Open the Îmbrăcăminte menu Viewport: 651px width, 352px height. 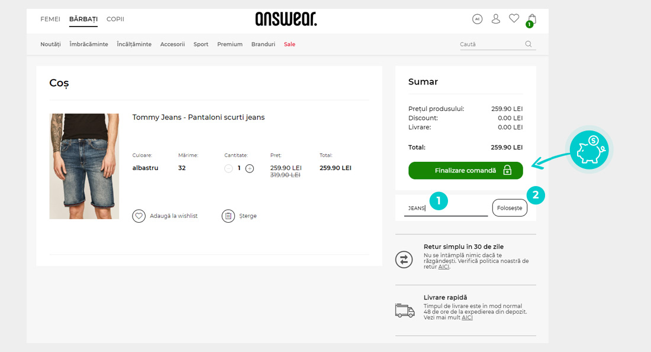coord(89,44)
